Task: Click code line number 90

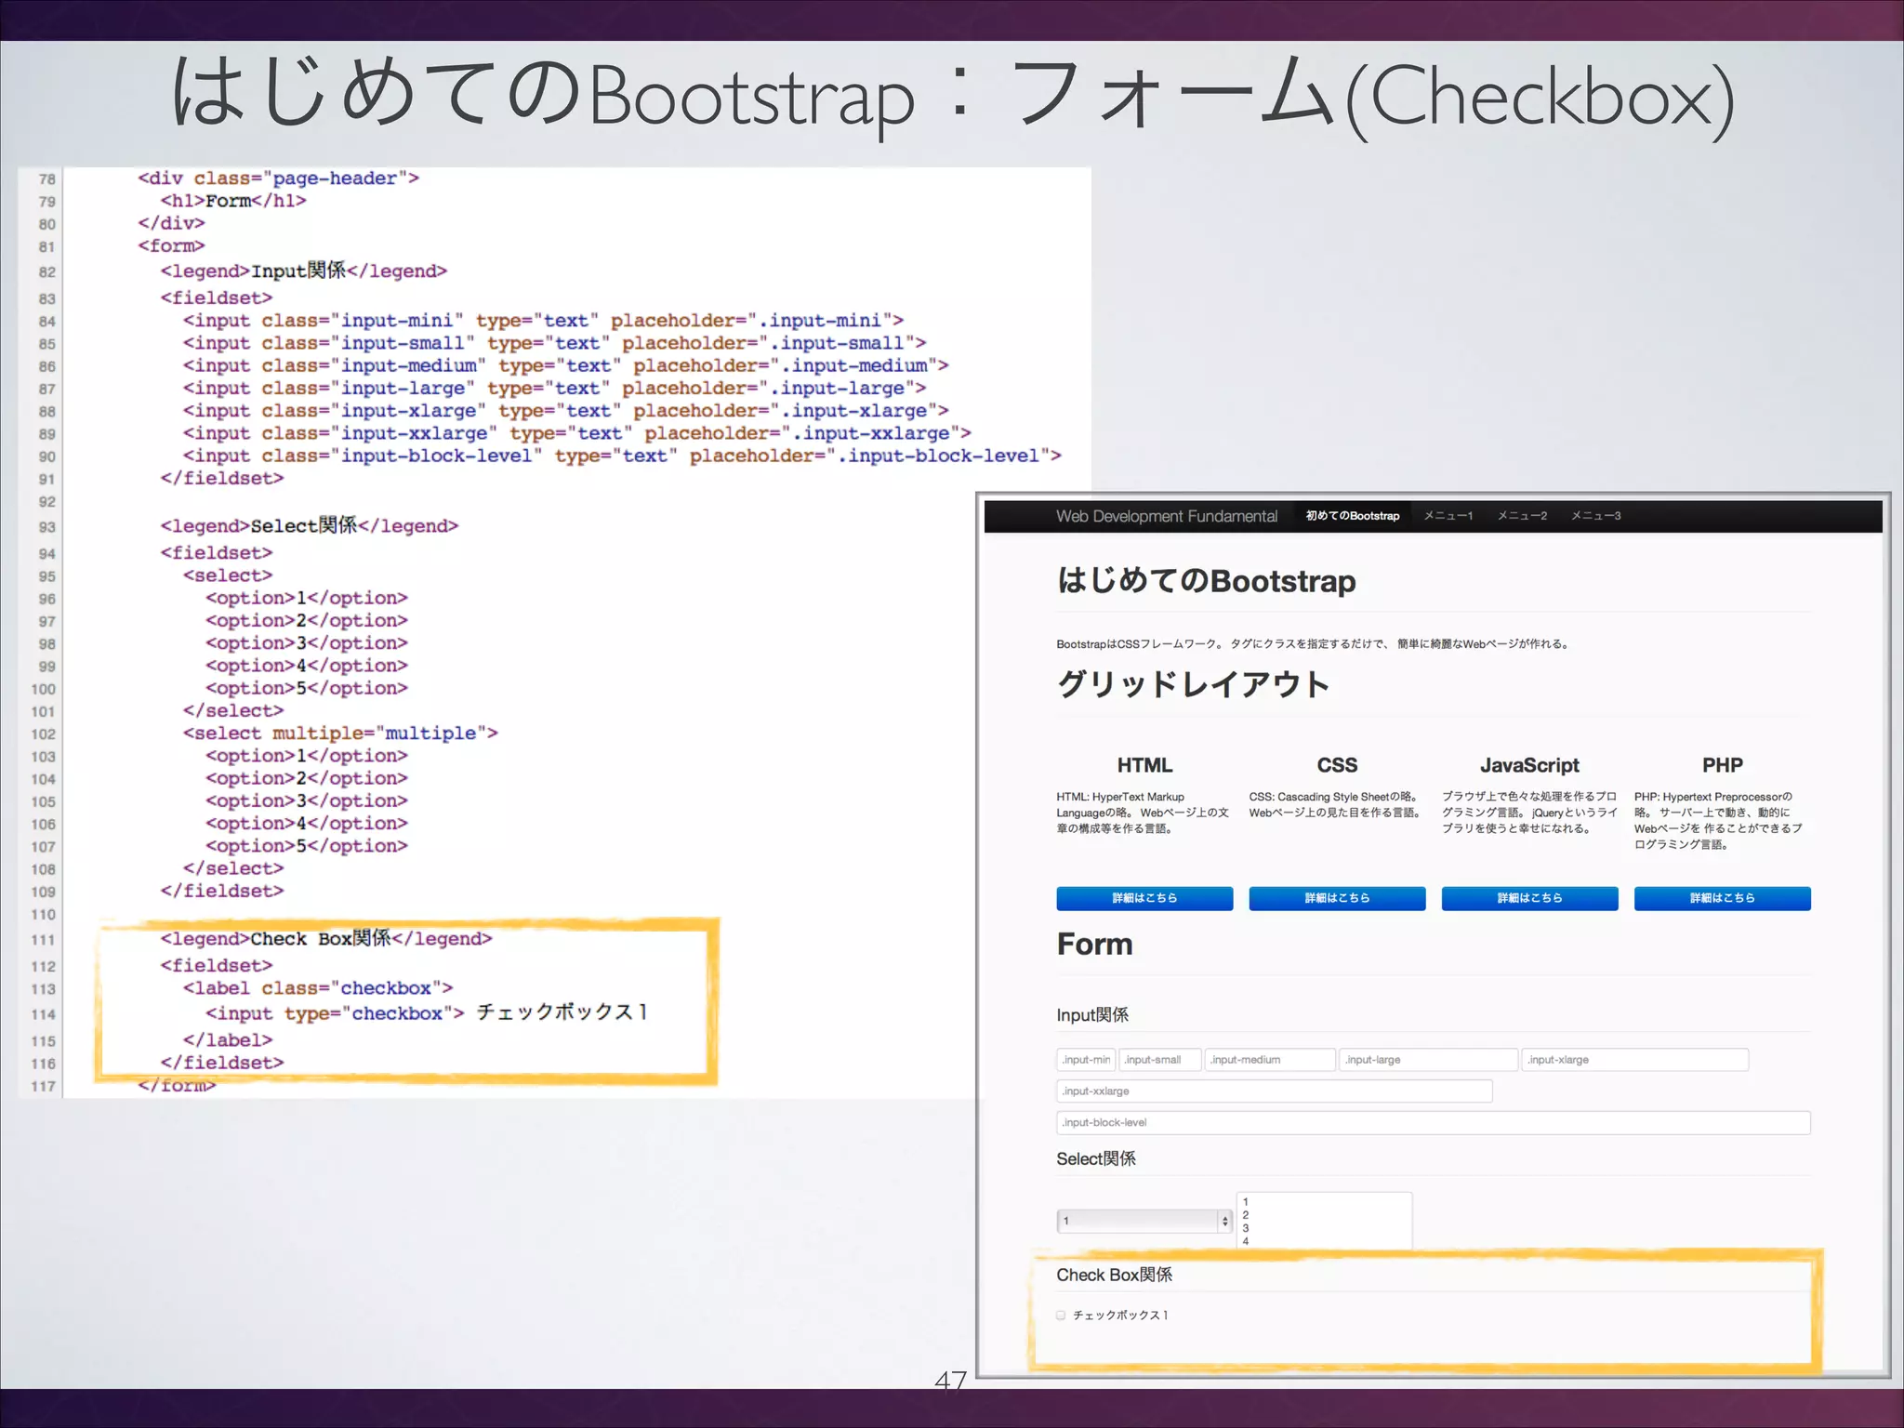Action: coord(46,457)
